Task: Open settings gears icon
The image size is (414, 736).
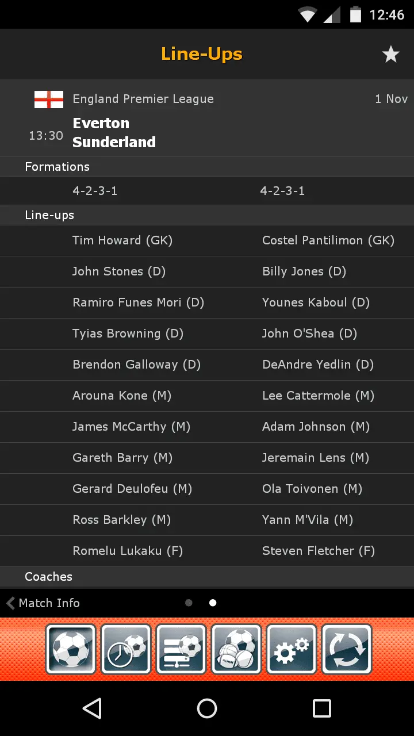Action: (x=292, y=649)
